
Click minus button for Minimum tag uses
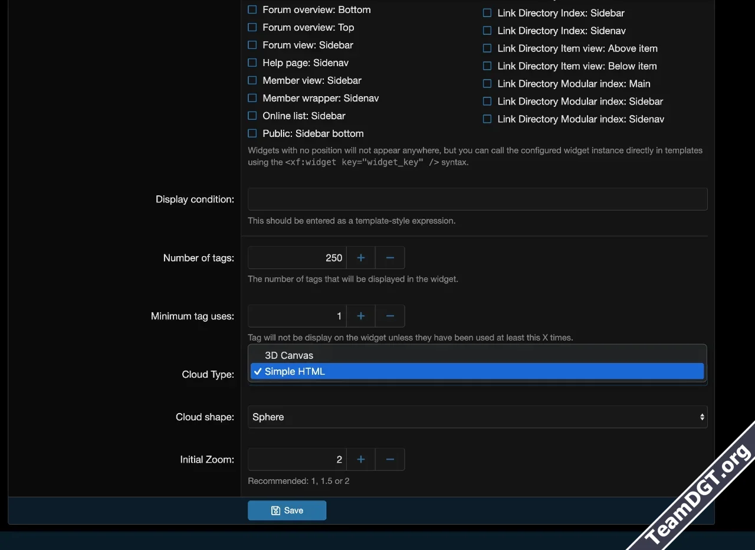[390, 316]
